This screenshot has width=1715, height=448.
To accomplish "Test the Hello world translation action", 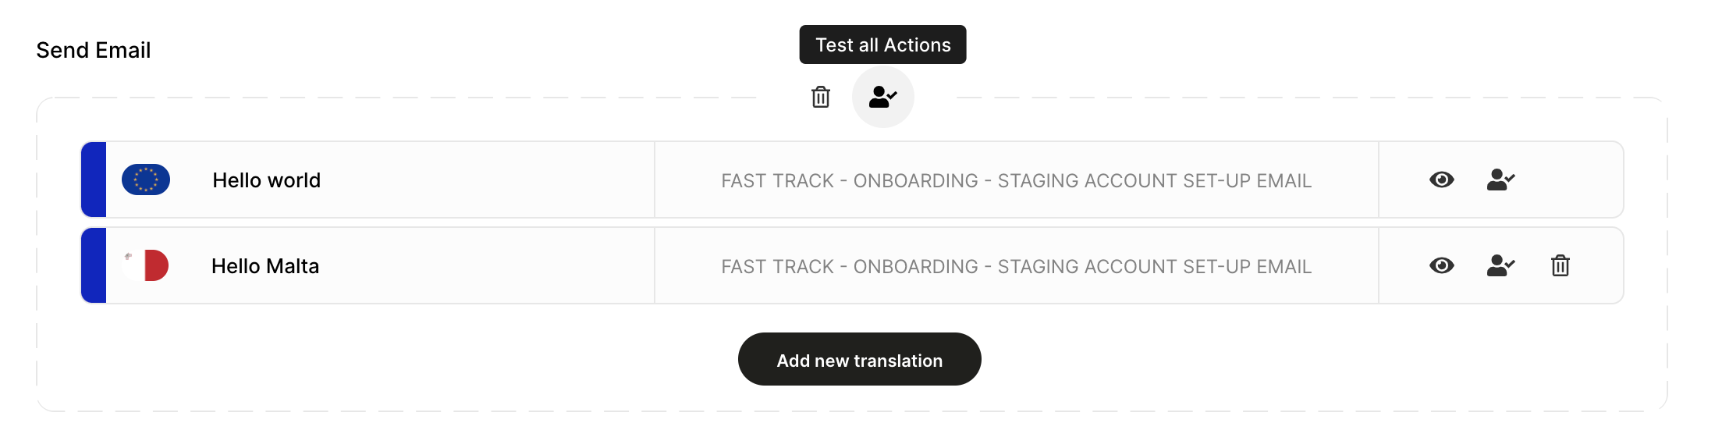I will click(x=1500, y=180).
